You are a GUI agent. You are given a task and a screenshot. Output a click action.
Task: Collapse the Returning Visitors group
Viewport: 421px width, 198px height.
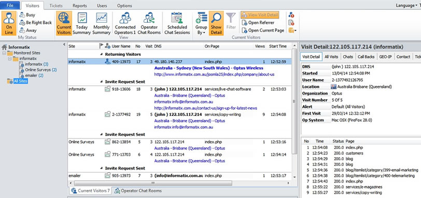tap(102, 54)
